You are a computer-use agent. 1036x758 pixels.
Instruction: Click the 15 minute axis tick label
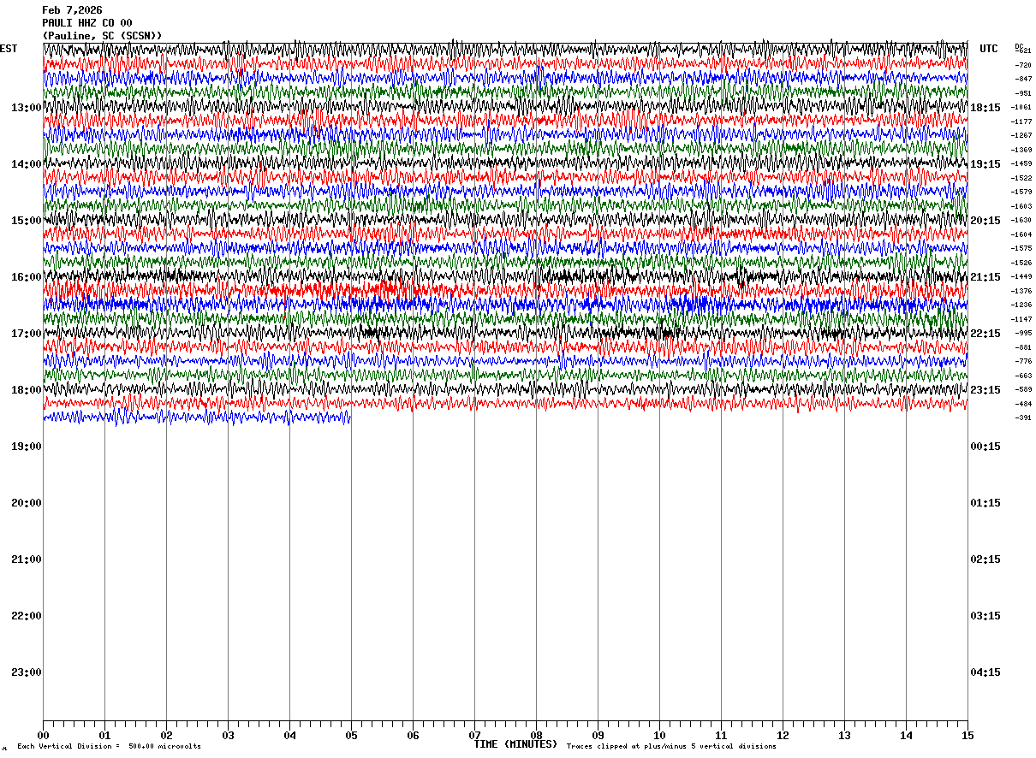(x=968, y=736)
